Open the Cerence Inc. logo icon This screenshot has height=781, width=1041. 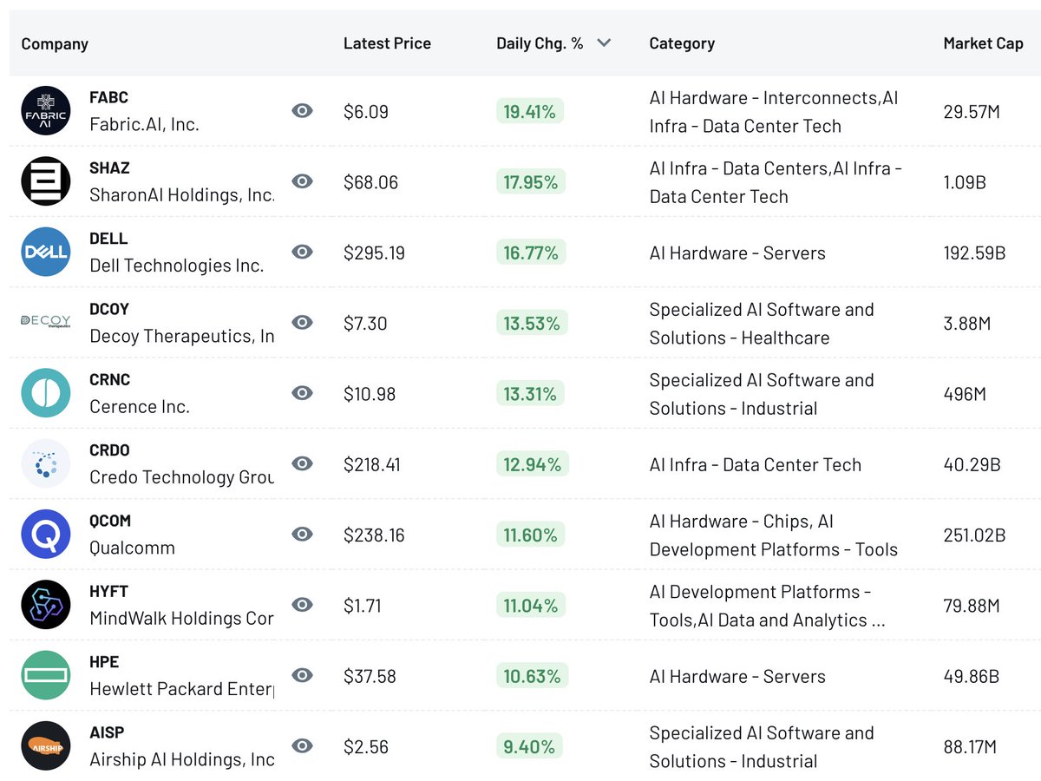(46, 393)
